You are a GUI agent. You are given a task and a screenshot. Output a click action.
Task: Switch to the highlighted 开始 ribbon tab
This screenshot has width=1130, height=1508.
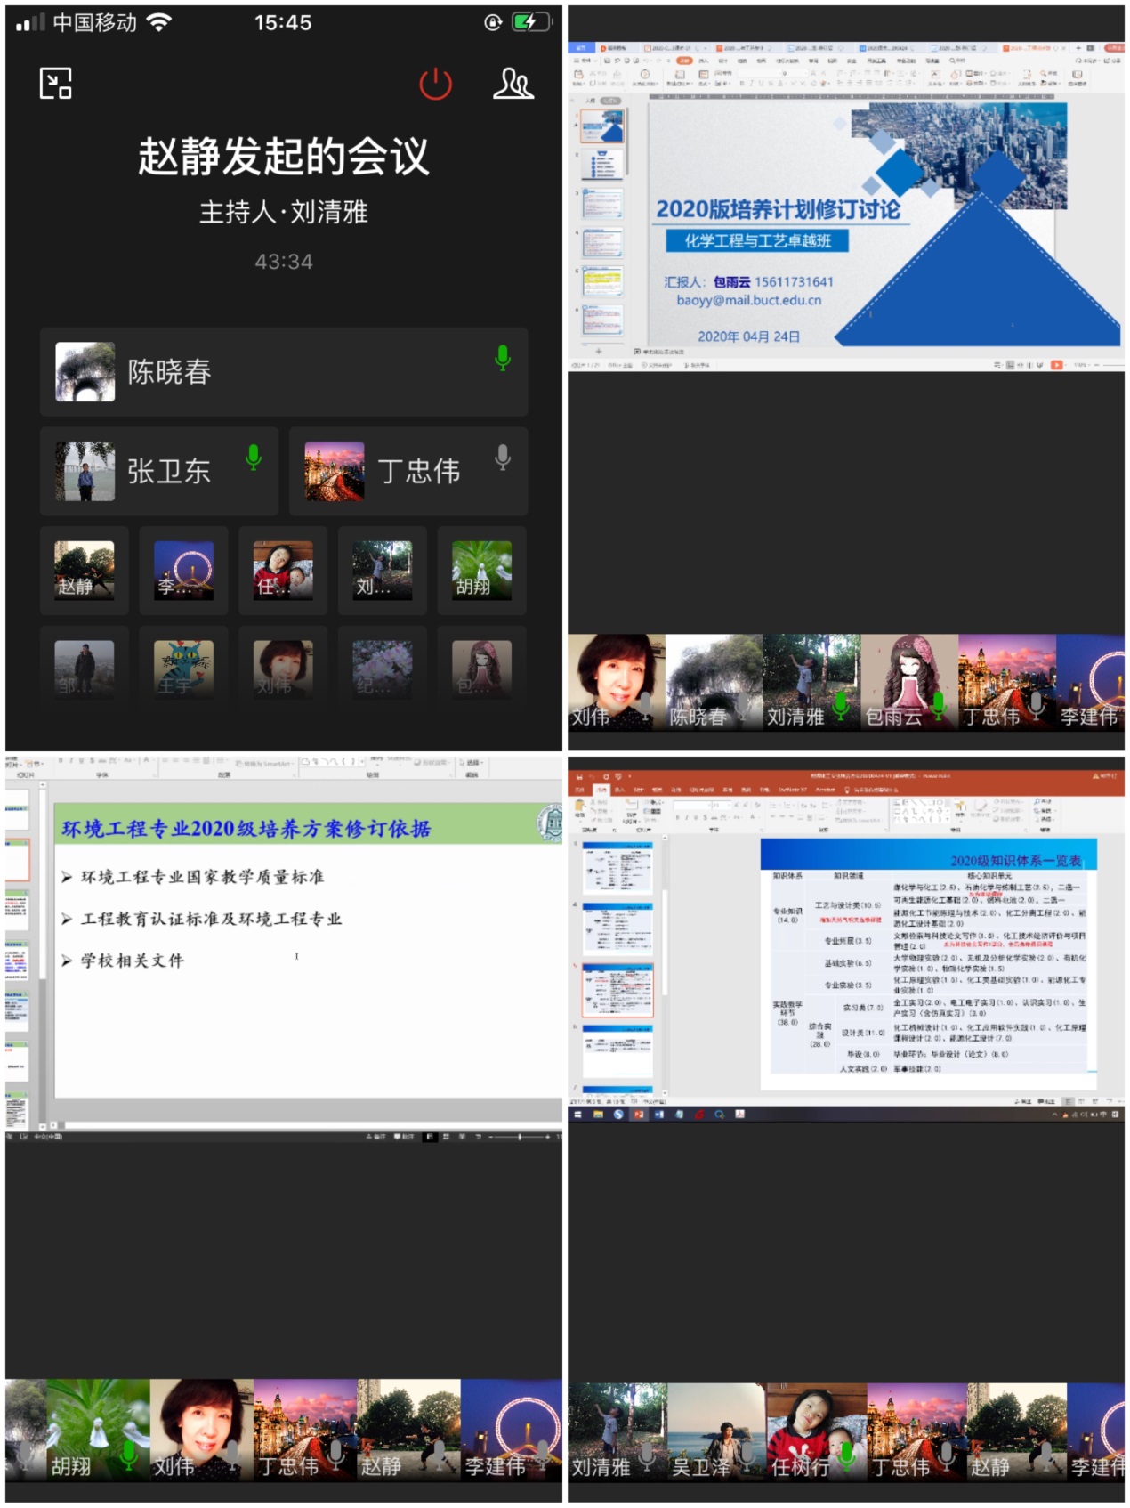(x=683, y=61)
